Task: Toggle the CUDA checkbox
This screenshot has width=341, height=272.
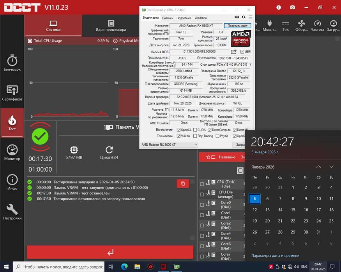Action: click(195, 130)
